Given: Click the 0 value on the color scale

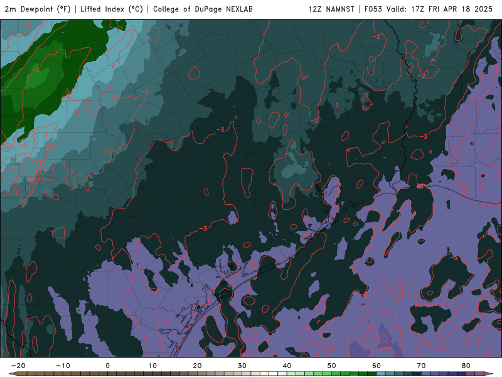Looking at the screenshot, I should 107,366.
